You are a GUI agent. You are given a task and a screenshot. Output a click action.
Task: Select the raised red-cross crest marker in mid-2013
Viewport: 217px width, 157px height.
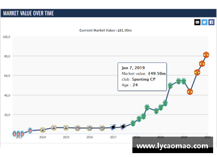[x=30, y=131]
